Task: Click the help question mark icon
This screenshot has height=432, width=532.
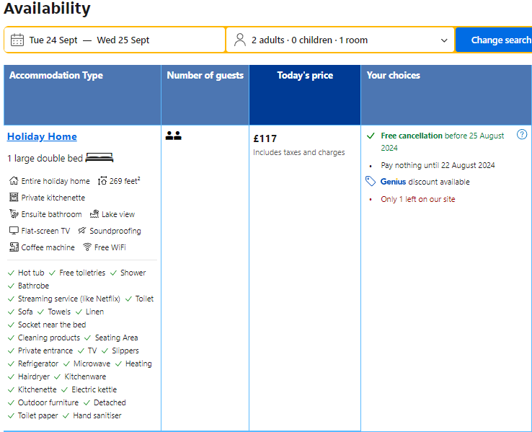Action: (x=522, y=135)
